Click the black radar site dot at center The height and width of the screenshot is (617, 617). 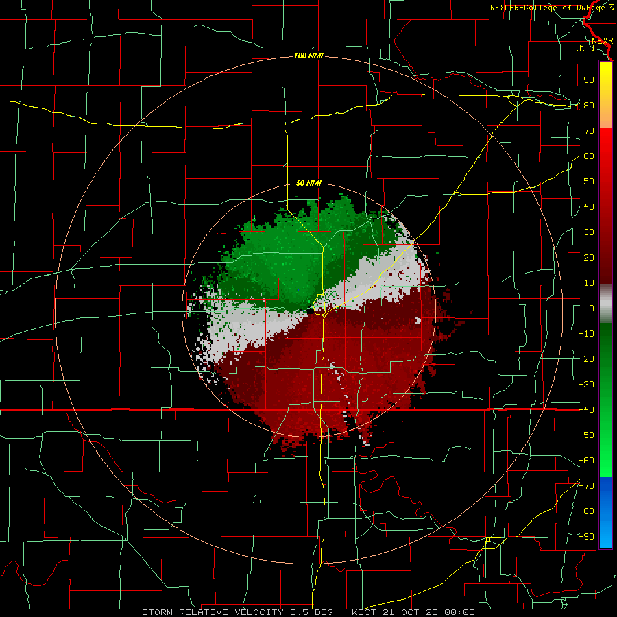310,311
